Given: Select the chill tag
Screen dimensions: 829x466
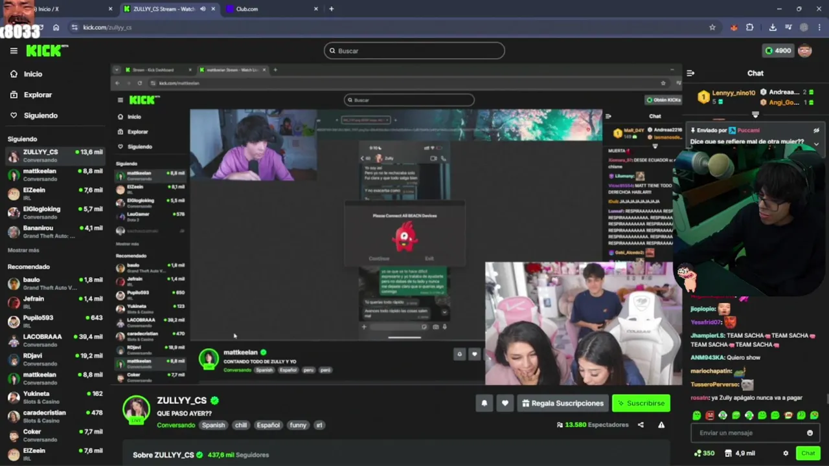Looking at the screenshot, I should pos(241,425).
